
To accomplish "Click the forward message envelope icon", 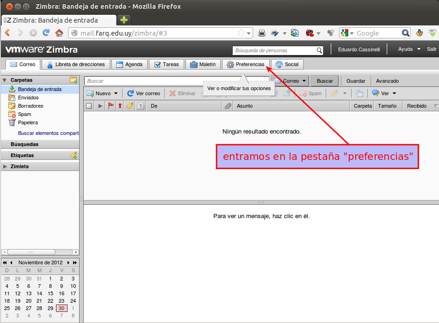I will [x=286, y=93].
